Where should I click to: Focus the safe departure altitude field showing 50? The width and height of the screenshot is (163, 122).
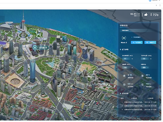(x=126, y=59)
